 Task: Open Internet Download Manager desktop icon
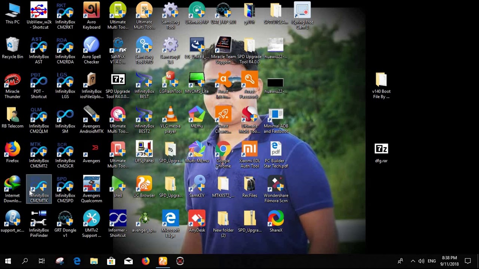[x=12, y=190]
